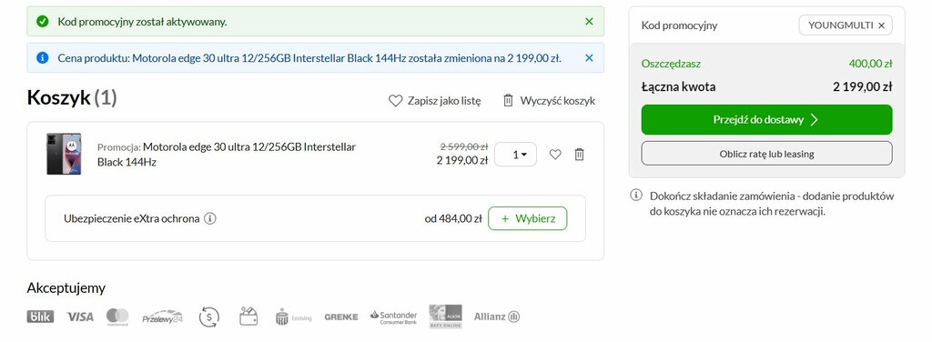The height and width of the screenshot is (342, 932).
Task: Delete the Motorola product with trash icon
Action: 580,155
